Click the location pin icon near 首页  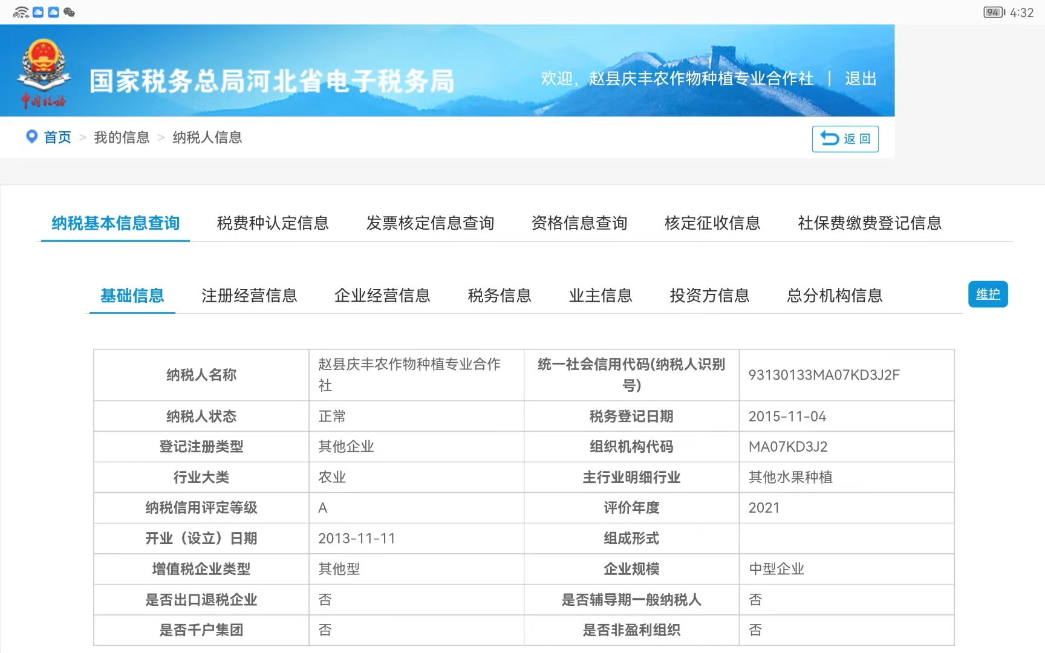31,137
